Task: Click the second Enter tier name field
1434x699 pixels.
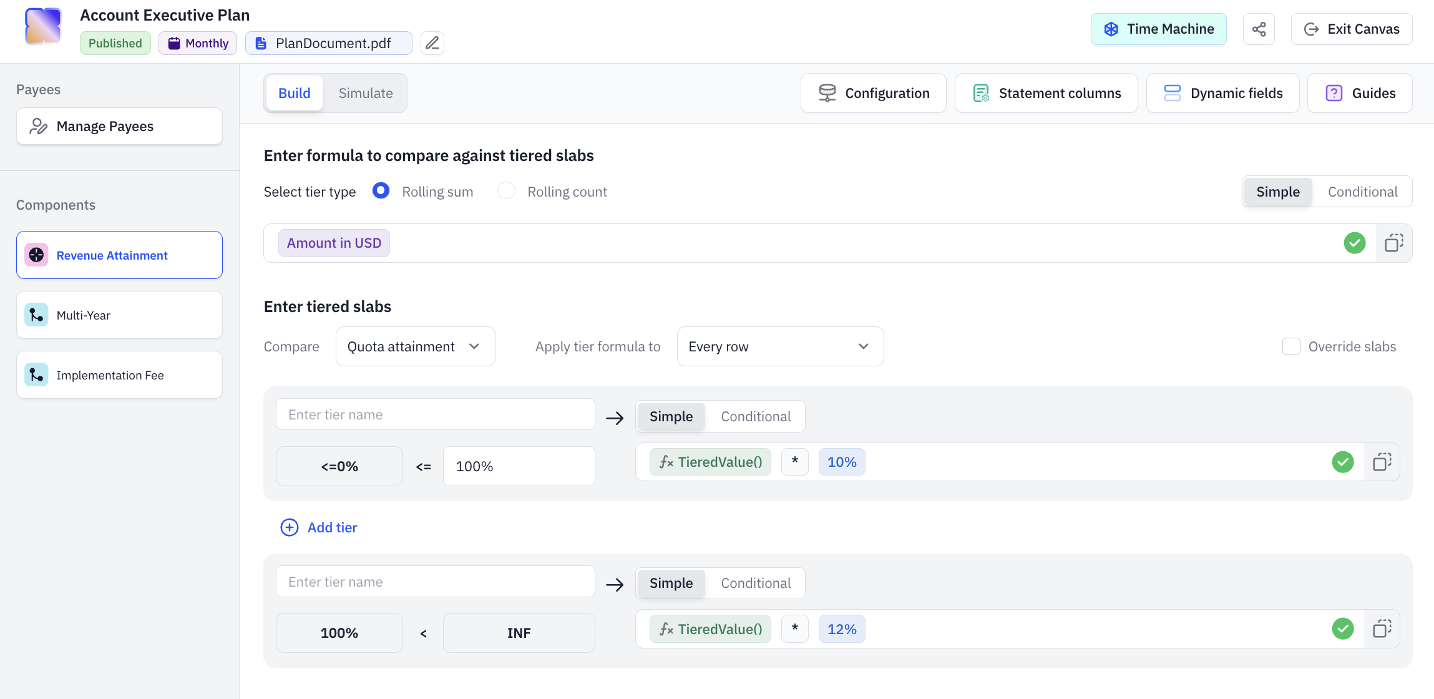Action: (435, 582)
